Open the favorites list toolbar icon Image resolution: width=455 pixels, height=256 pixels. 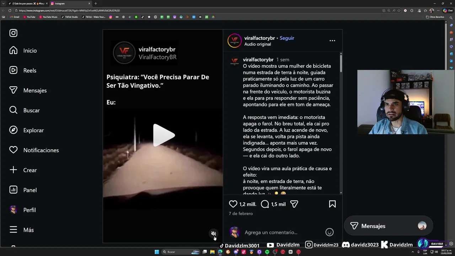point(425,11)
